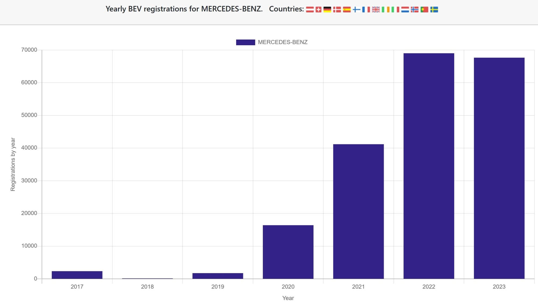
Task: Click the 2020 registrations bar
Action: pos(288,252)
